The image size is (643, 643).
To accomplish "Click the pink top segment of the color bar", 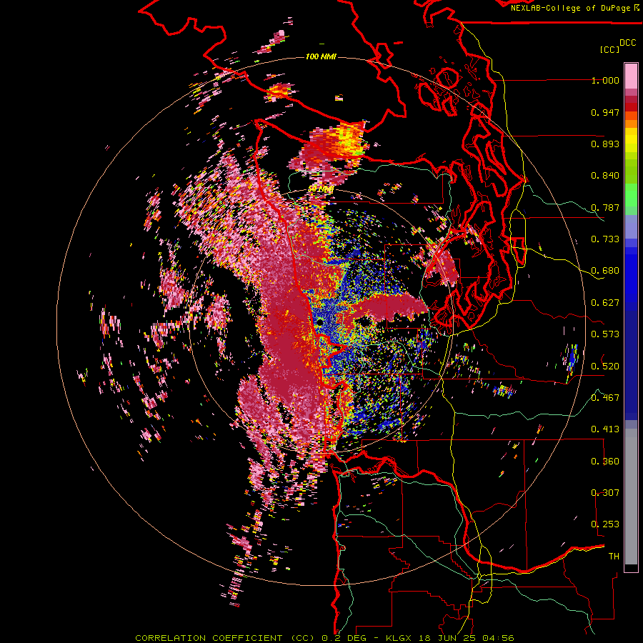I will 631,76.
